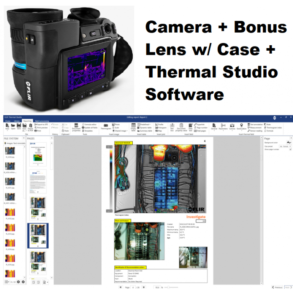293x293 pixels.
Task: Open the Predefined table dropdown
Action: [x=144, y=124]
